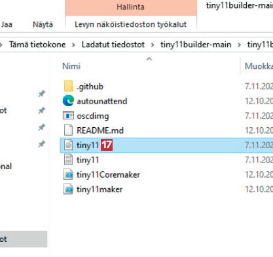The height and width of the screenshot is (257, 273).
Task: Click the selected tiny11 disc image icon
Action: click(68, 145)
